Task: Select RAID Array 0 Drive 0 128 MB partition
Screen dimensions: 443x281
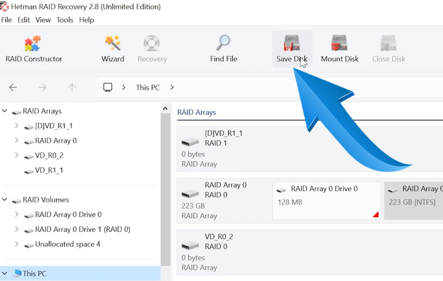Action: click(x=326, y=201)
